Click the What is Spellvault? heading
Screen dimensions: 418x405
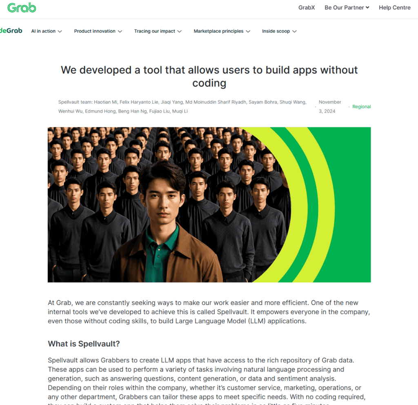point(84,344)
